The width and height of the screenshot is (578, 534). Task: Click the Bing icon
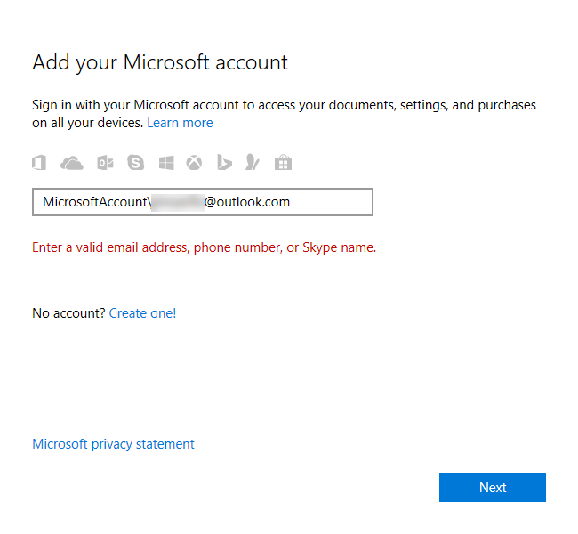click(x=224, y=162)
